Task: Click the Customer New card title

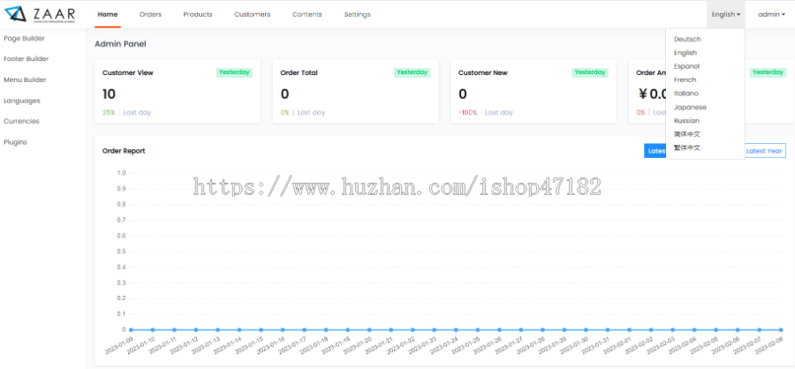Action: point(482,73)
